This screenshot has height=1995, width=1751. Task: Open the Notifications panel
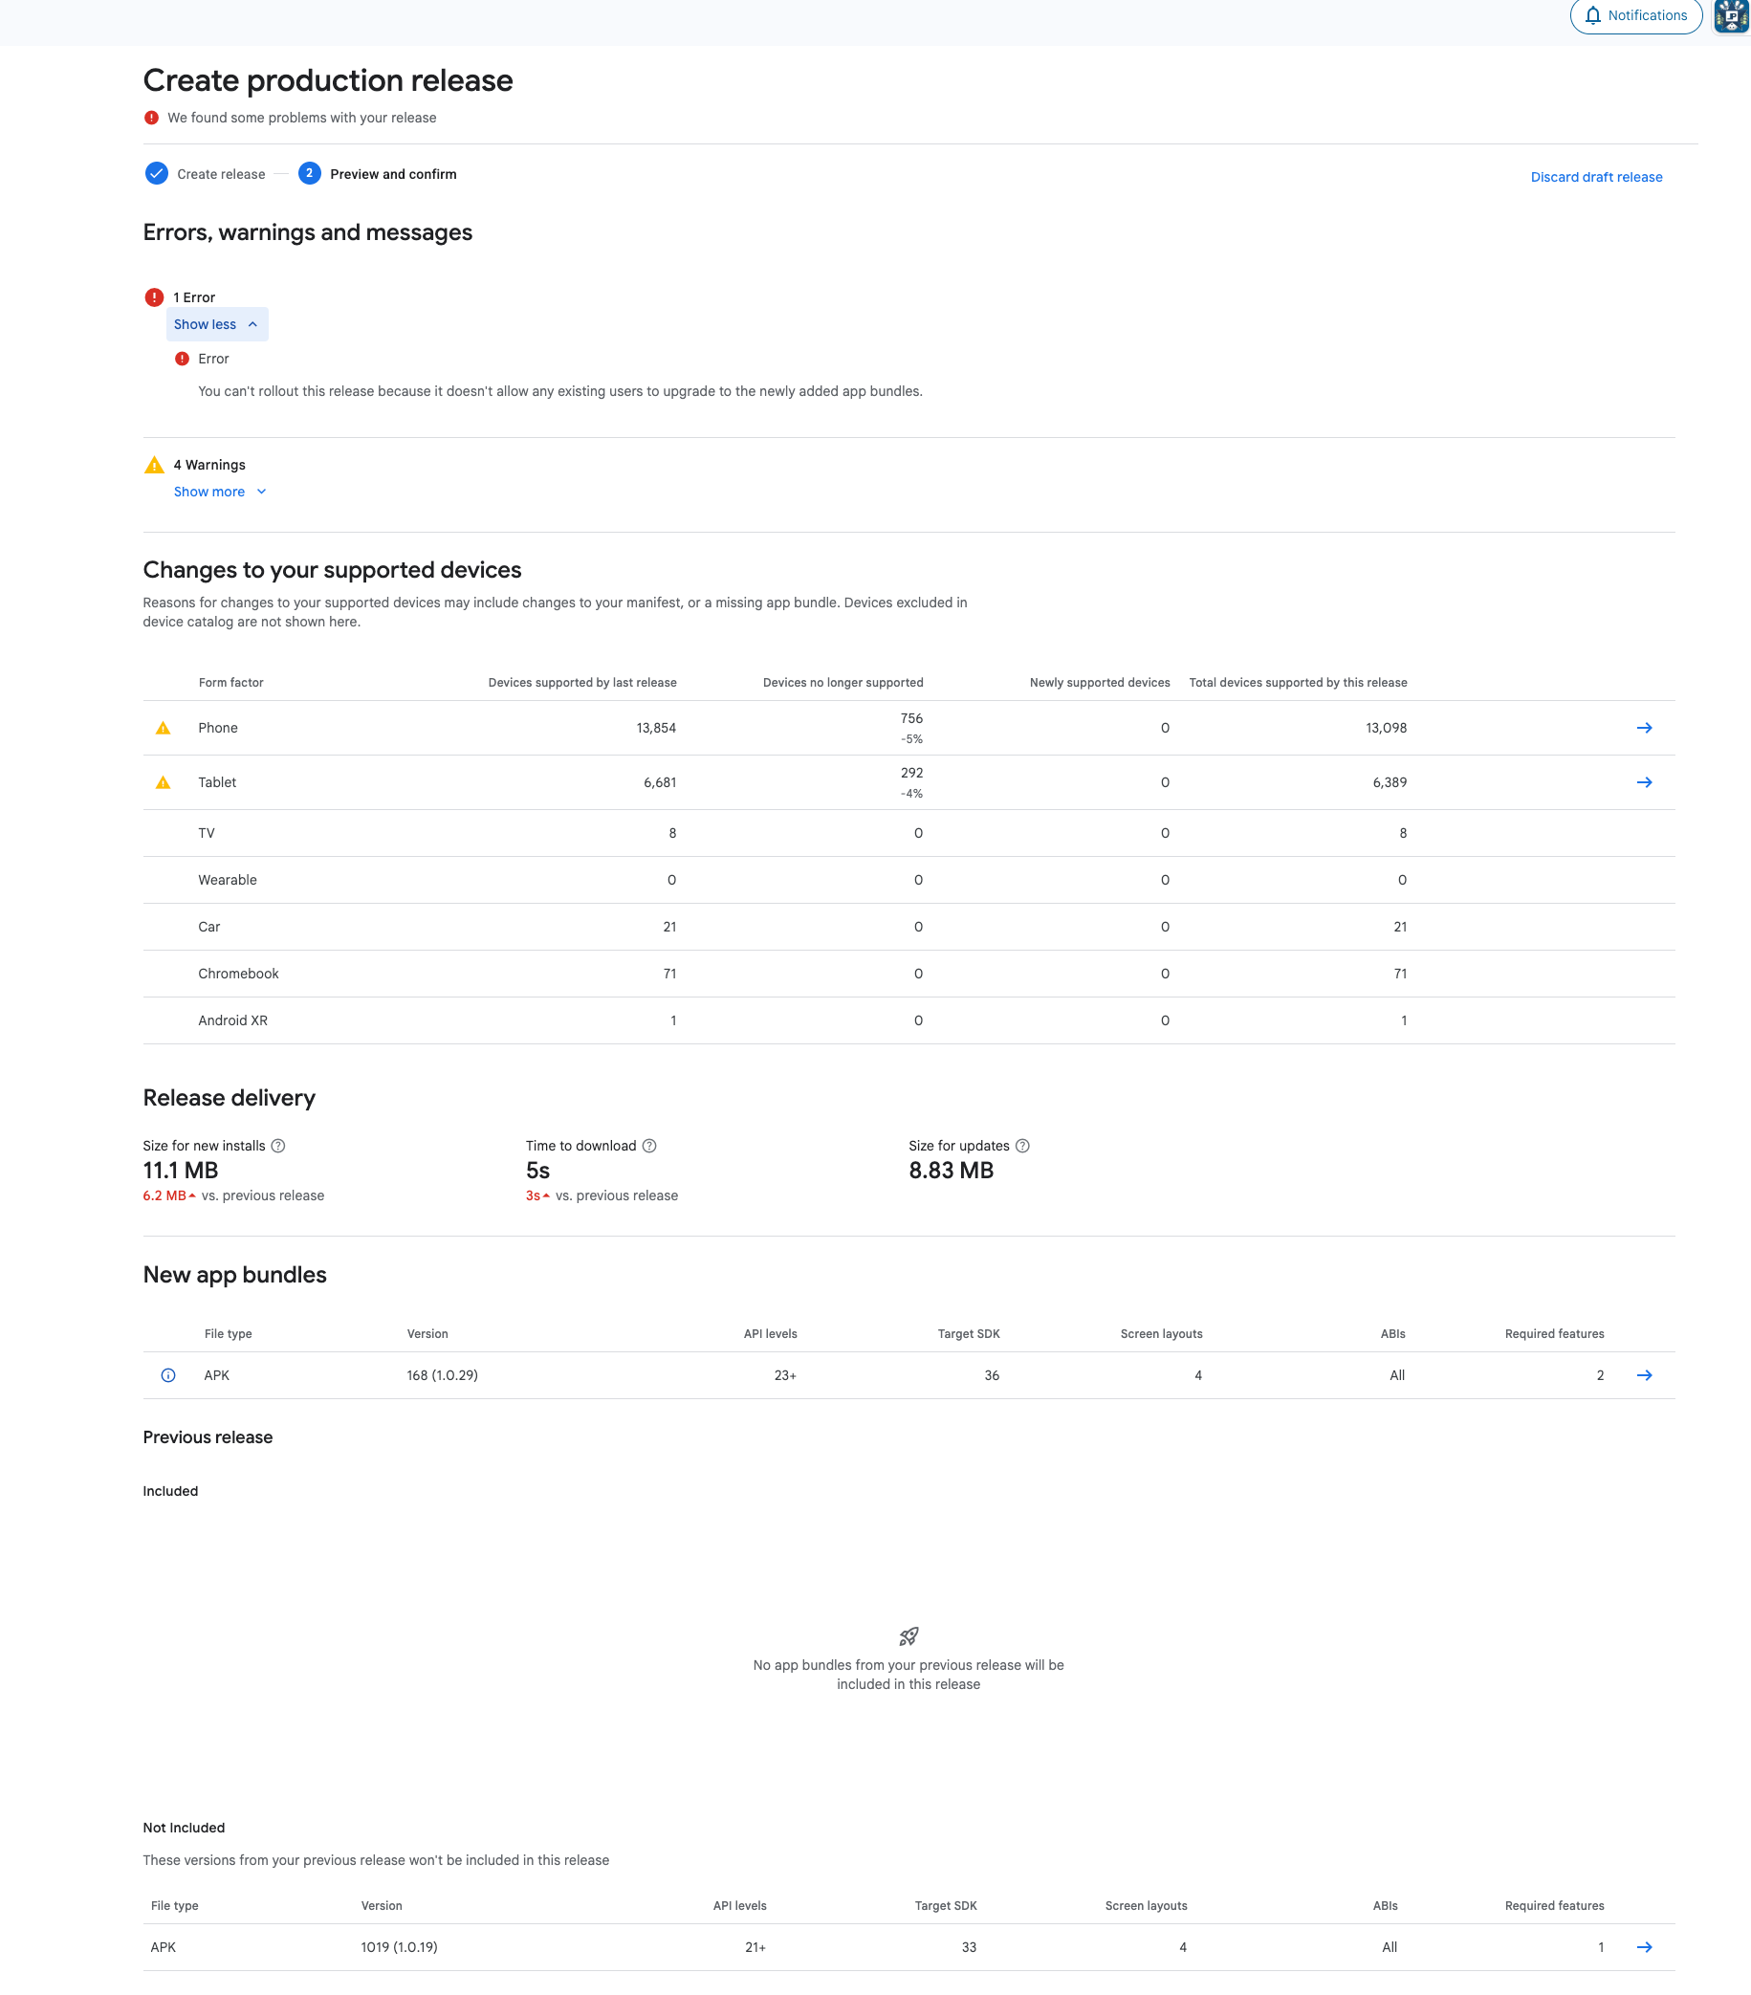pyautogui.click(x=1635, y=15)
